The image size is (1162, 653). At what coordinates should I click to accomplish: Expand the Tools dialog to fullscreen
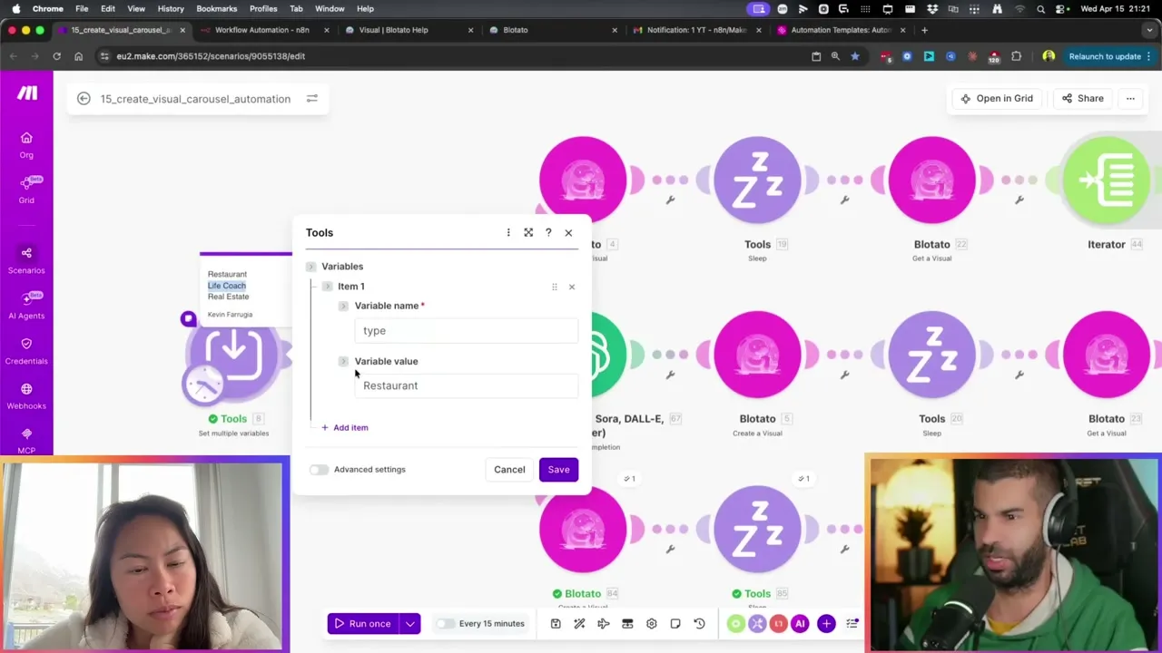pos(528,233)
